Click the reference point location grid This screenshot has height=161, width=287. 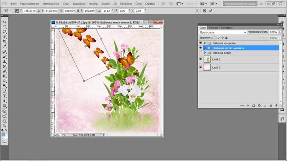click(x=17, y=11)
